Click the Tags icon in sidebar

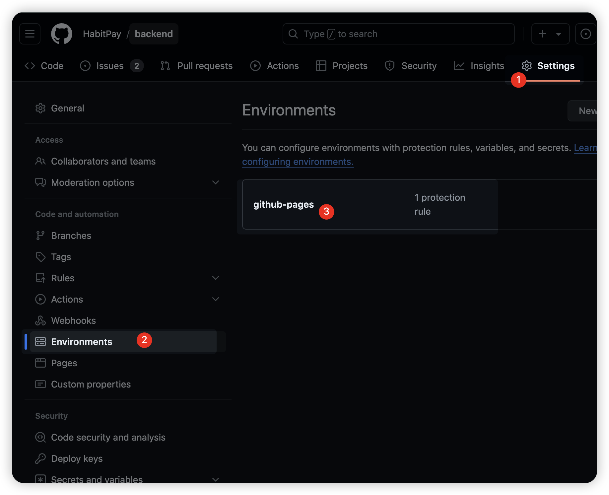(40, 257)
